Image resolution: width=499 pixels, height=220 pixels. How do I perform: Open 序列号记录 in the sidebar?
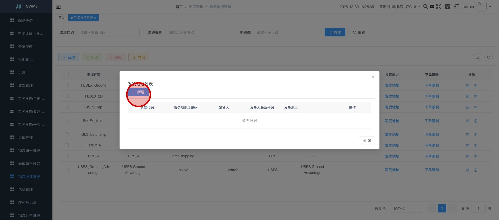(26, 203)
